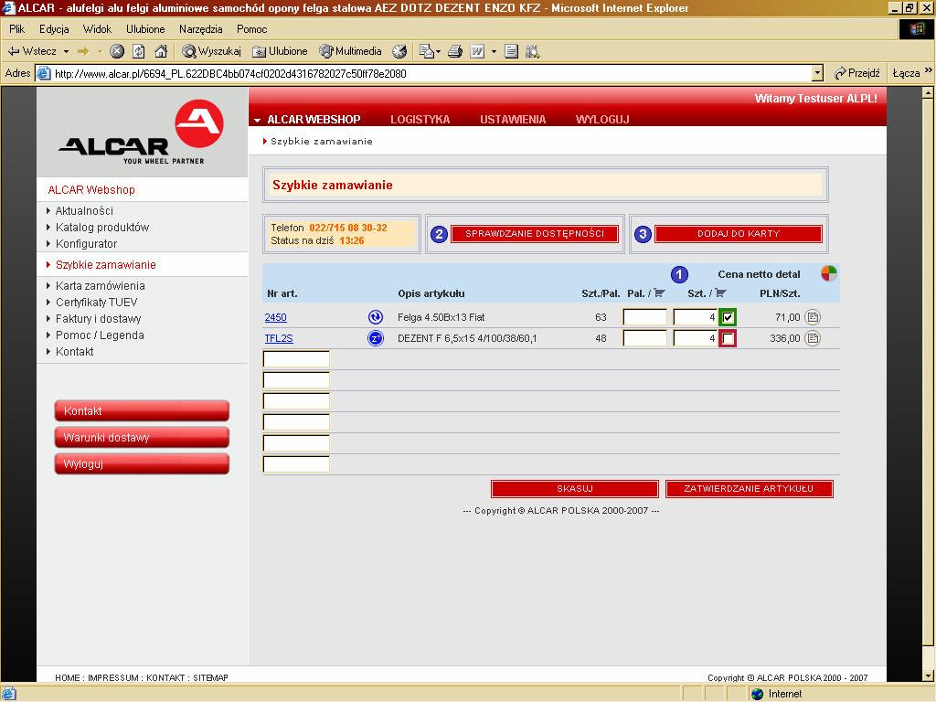936x702 pixels.
Task: Uncheck the checkbox for article 2450
Action: [728, 317]
